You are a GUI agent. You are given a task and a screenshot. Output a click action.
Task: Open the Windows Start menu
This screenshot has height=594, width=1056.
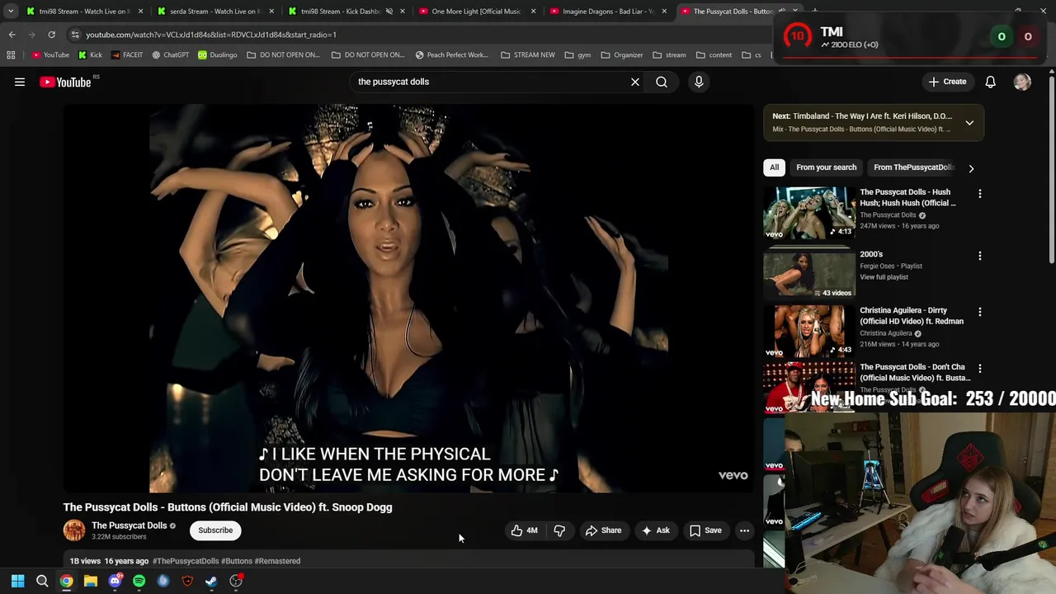point(17,581)
